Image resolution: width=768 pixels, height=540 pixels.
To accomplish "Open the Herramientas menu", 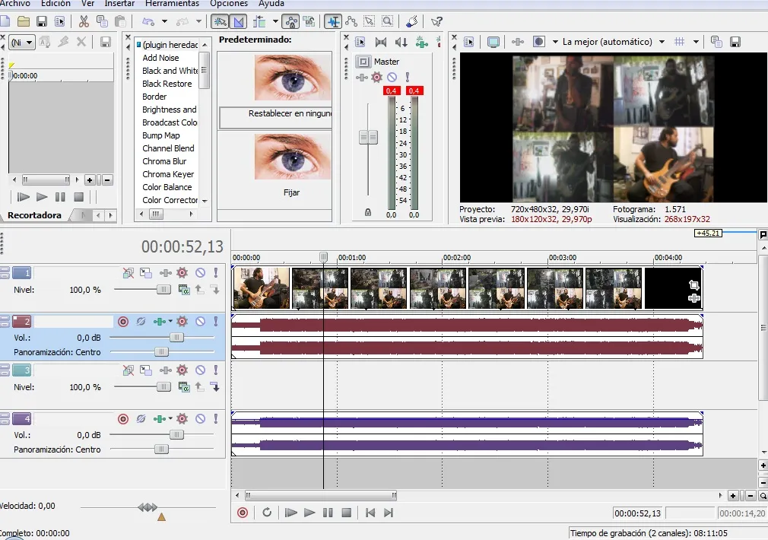I will 172,4.
